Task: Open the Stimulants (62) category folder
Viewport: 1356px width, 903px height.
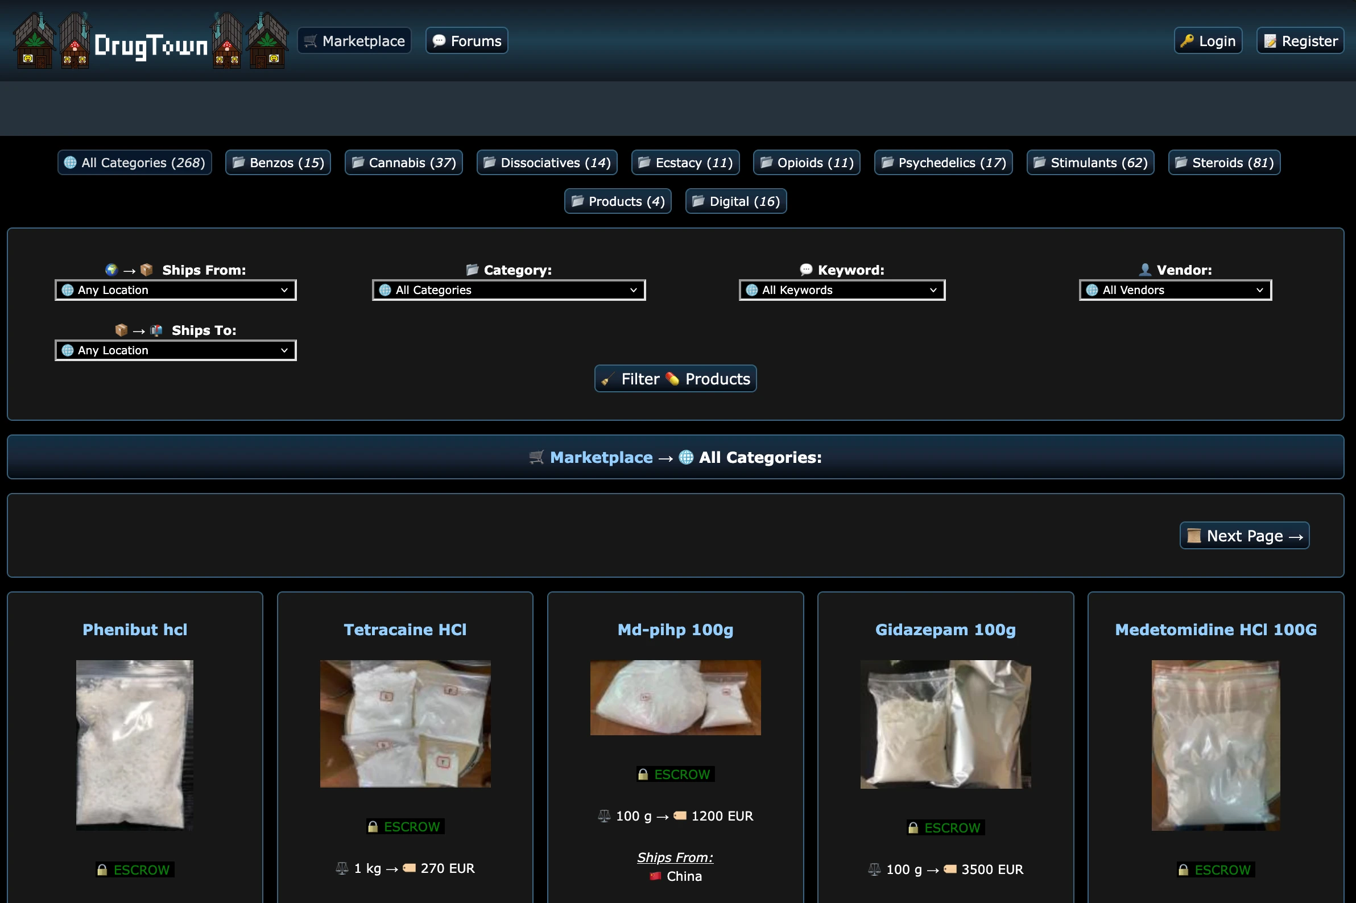Action: point(1090,163)
